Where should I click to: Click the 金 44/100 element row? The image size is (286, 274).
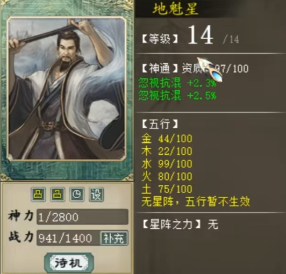click(167, 139)
